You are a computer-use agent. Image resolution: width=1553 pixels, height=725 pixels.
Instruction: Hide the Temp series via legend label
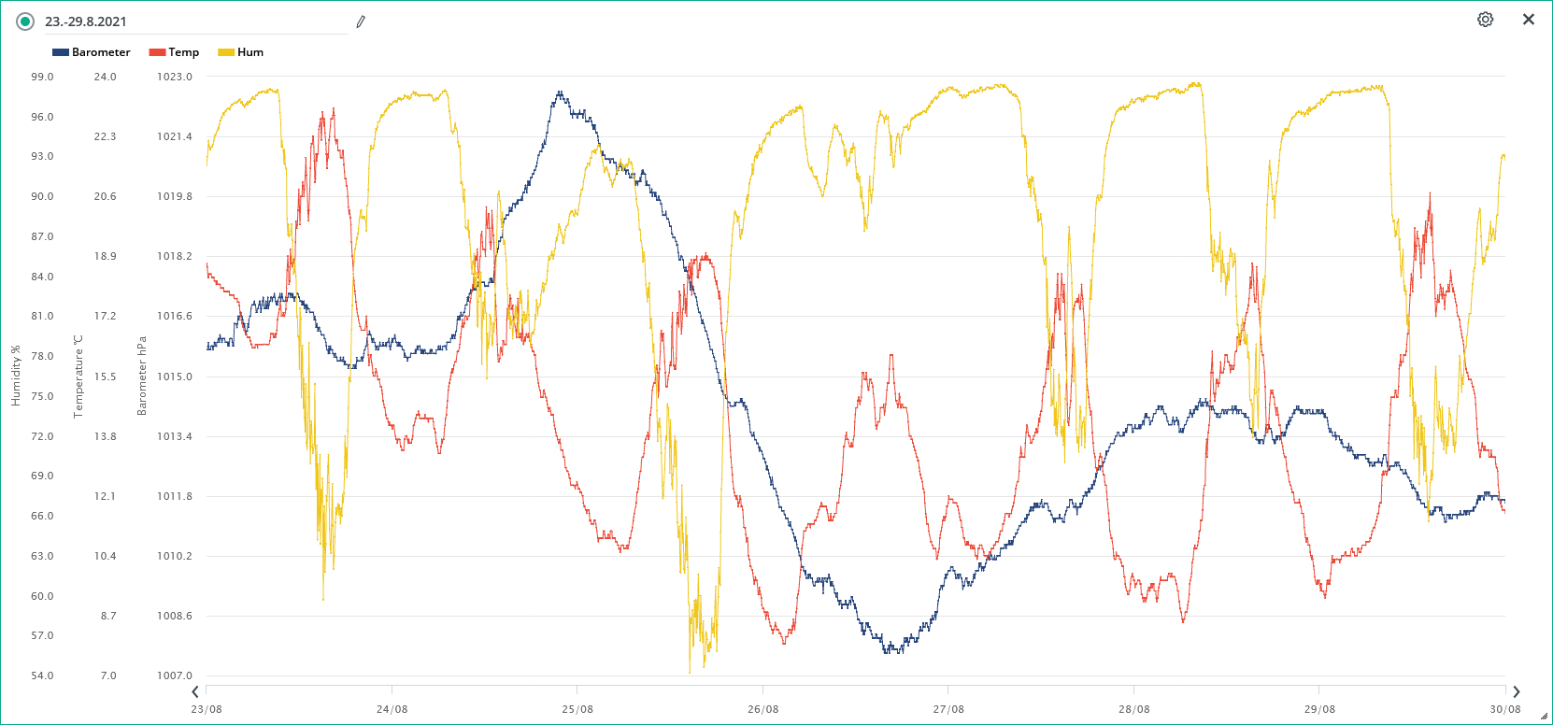coord(183,52)
